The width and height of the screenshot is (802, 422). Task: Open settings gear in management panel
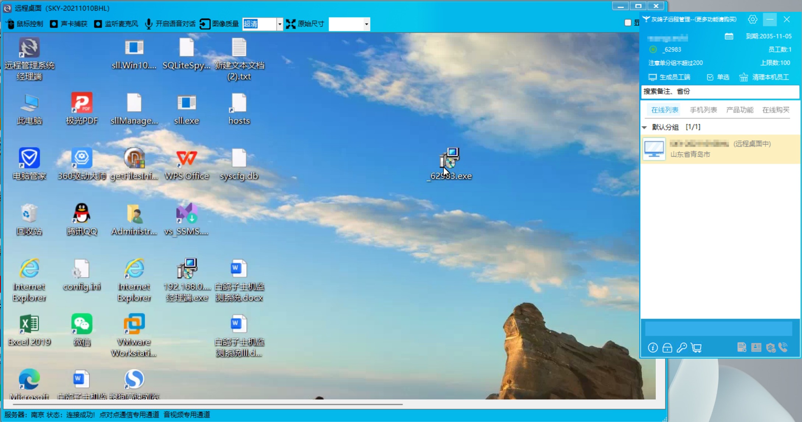[x=752, y=20]
